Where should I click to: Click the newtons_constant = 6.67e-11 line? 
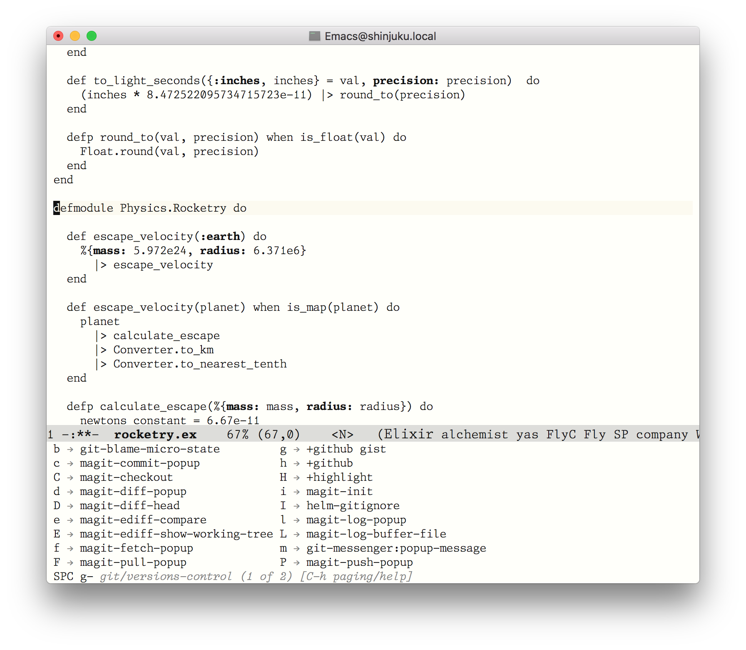tap(170, 420)
